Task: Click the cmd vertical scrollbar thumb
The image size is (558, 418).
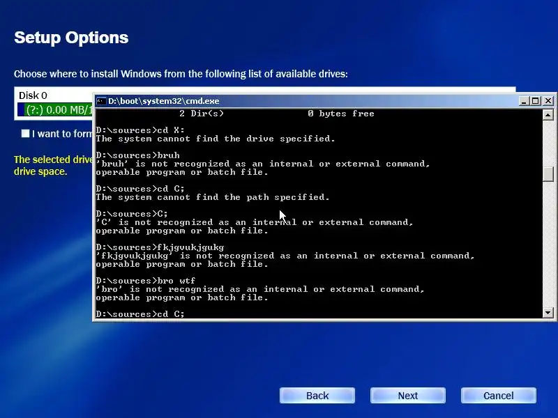Action: 548,173
